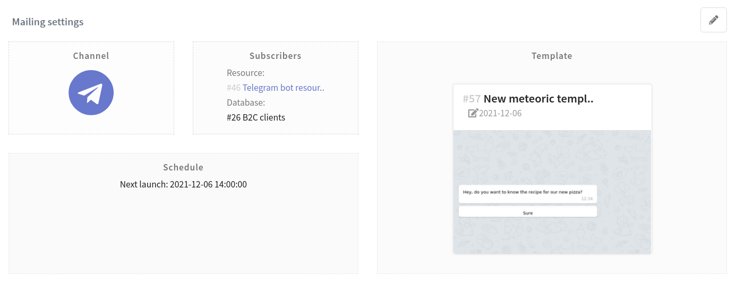Open the Telegram bot resource link
Viewport: 736px width, 282px height.
pyautogui.click(x=283, y=88)
